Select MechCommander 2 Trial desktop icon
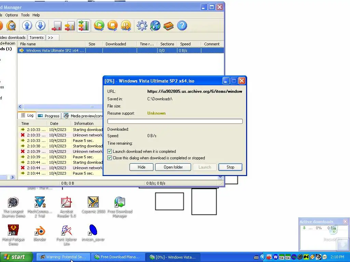 point(40,207)
